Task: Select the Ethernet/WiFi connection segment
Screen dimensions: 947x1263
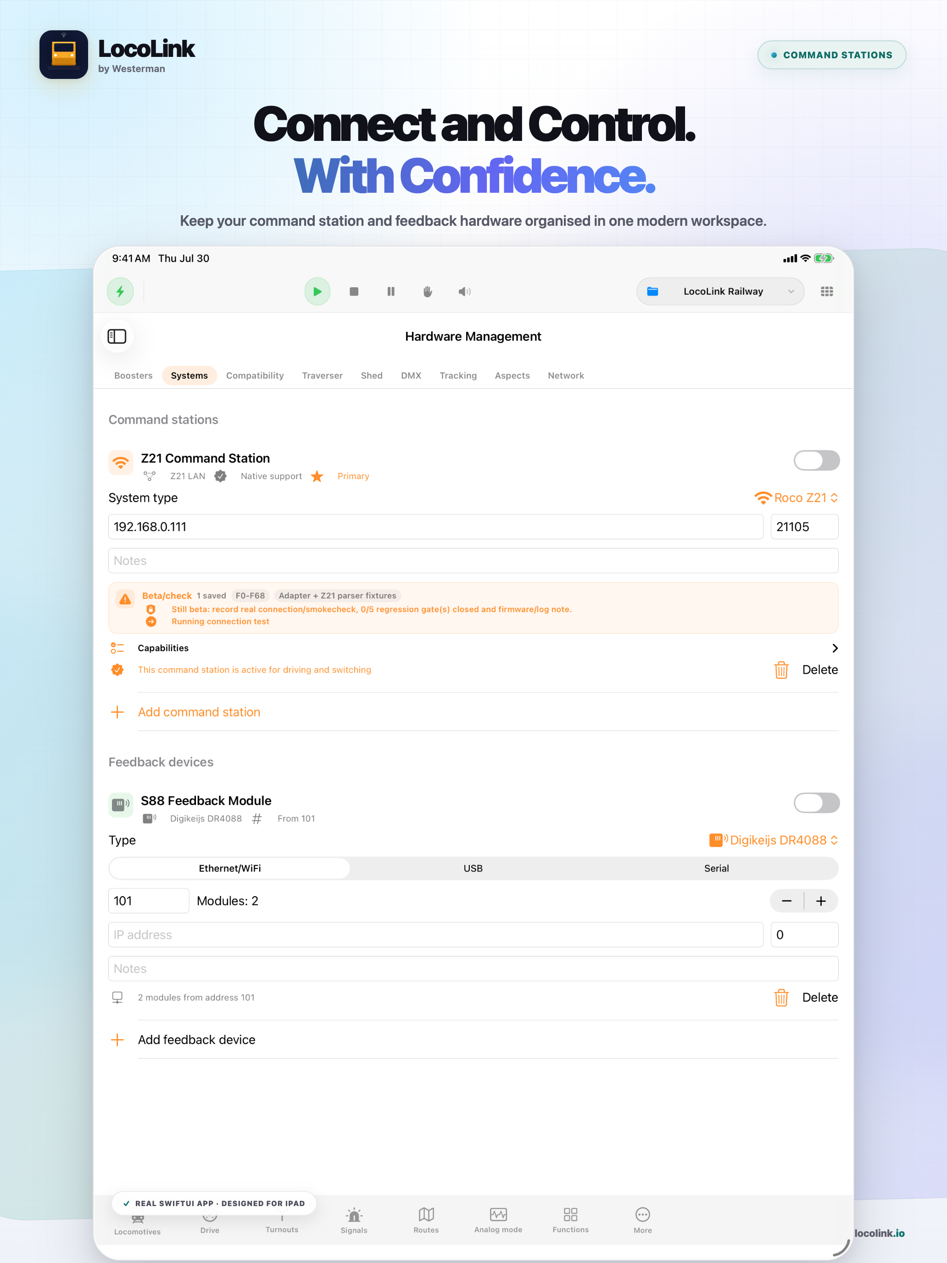Action: click(x=230, y=868)
